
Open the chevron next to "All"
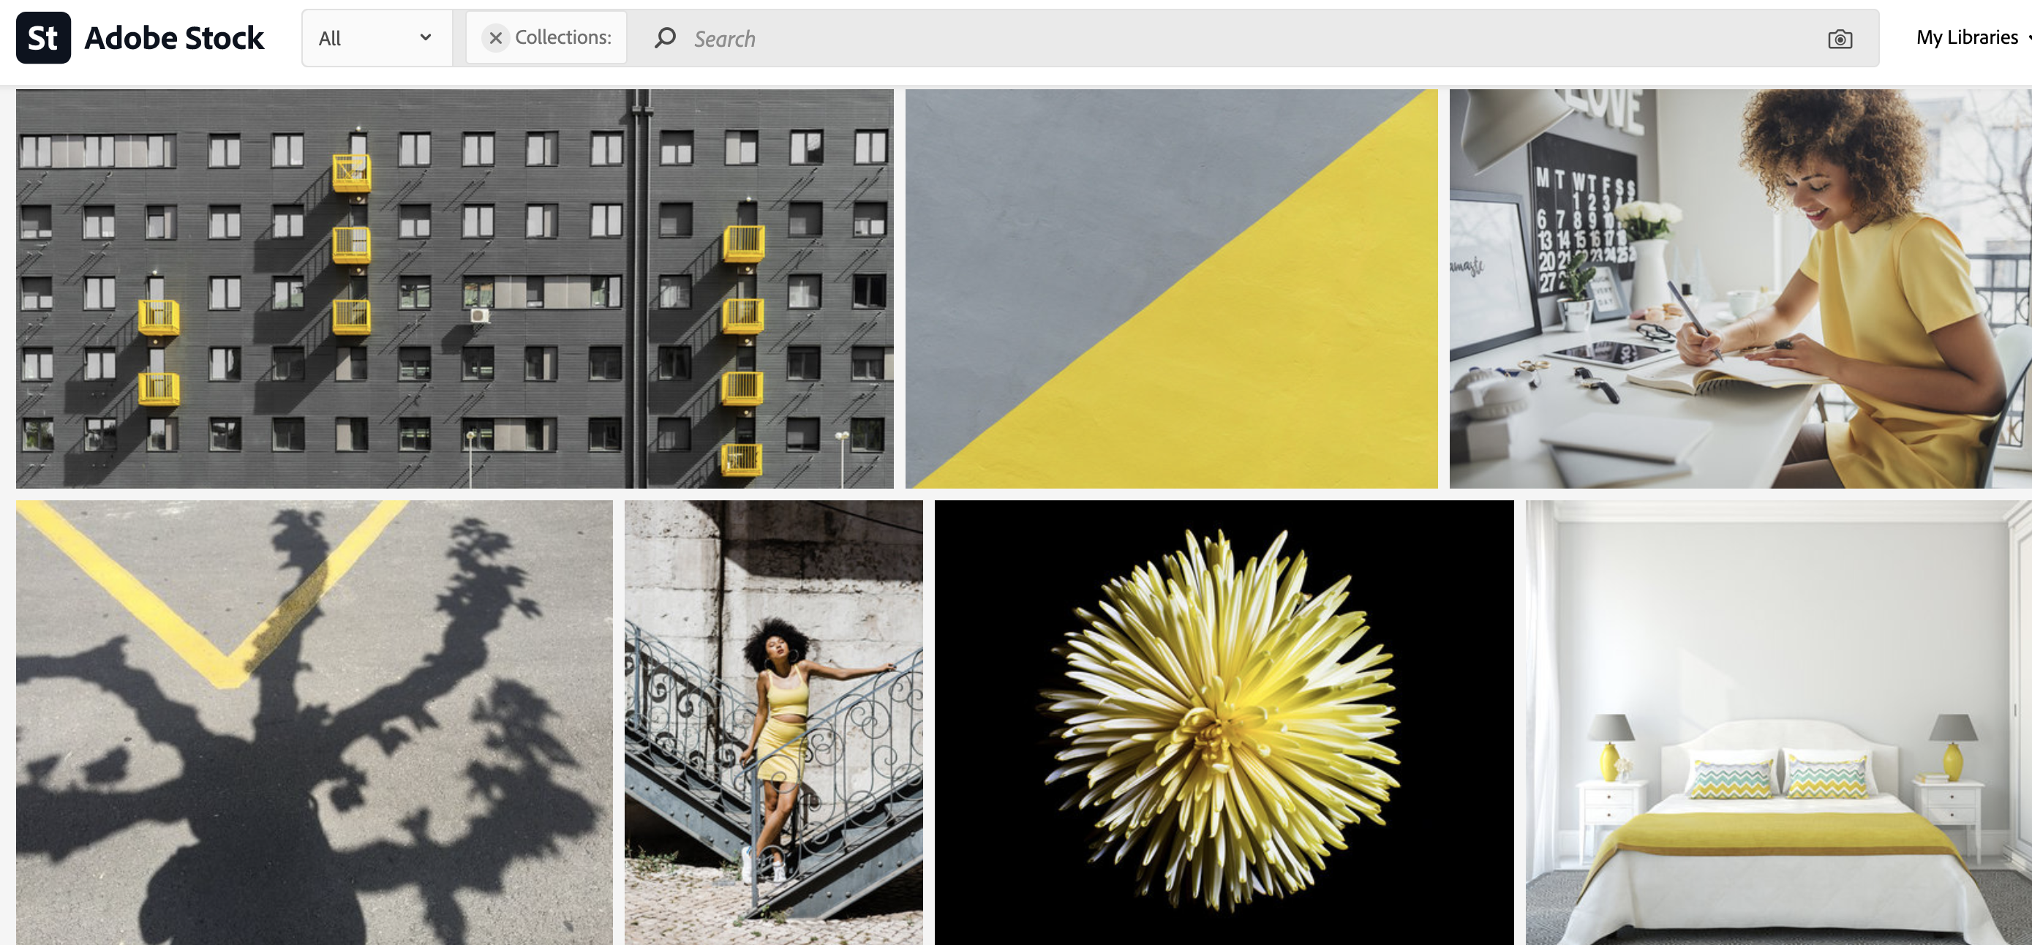click(x=425, y=37)
